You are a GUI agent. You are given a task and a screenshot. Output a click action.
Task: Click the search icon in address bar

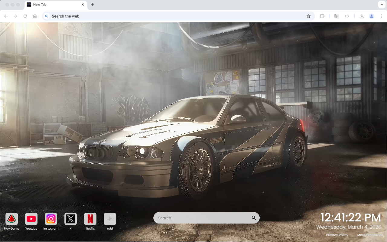[46, 16]
